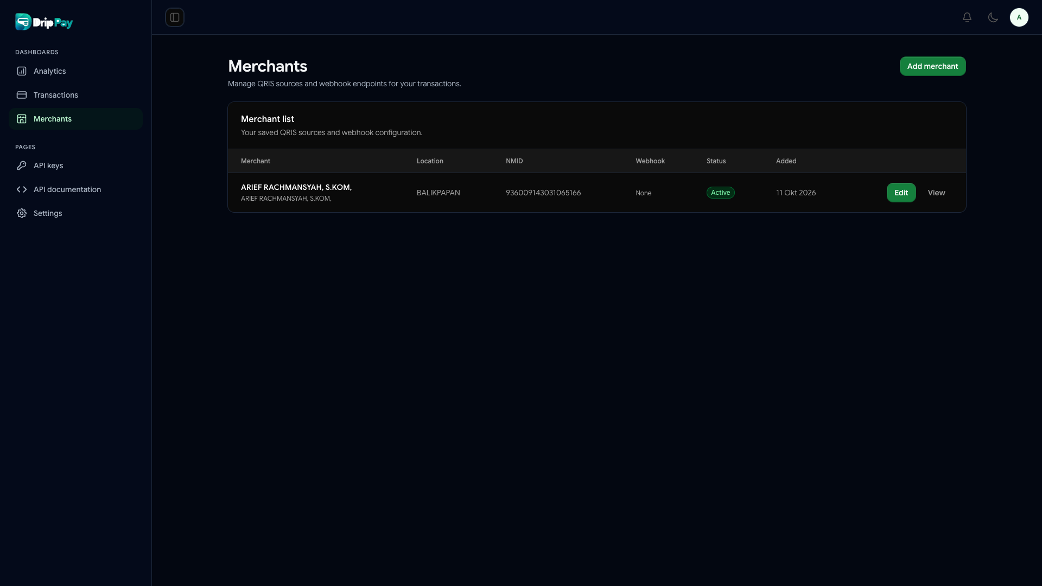1042x586 pixels.
Task: Open Analytics dashboard
Action: 75,71
